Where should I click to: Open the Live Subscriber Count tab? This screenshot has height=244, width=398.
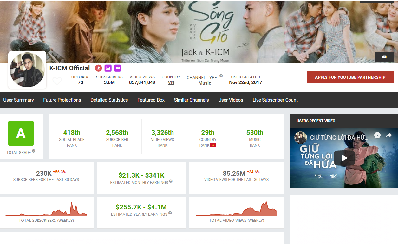(x=275, y=100)
